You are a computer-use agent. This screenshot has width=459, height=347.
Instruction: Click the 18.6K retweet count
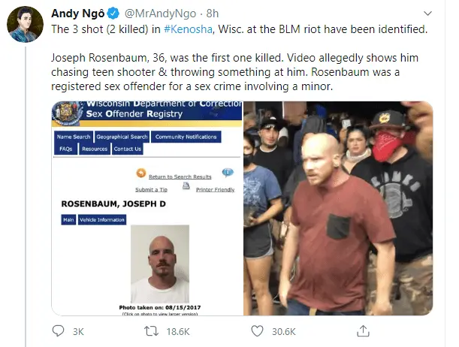[x=178, y=332]
